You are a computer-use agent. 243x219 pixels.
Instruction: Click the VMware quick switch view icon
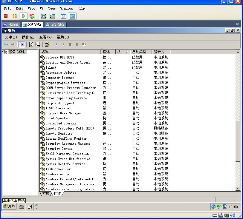coord(52,16)
